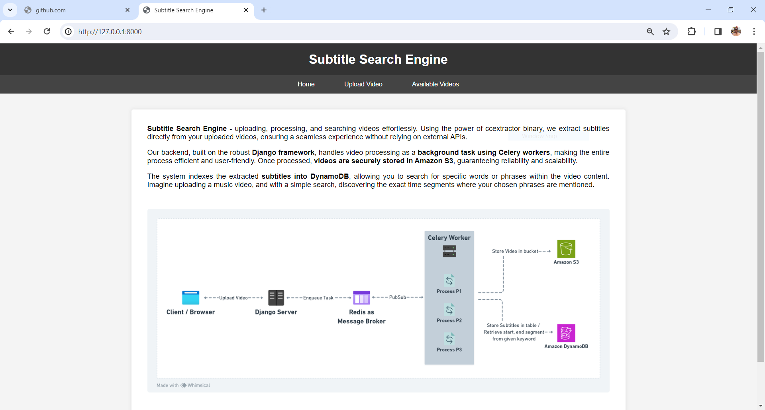765x410 pixels.
Task: Click the bold 'Django framework' text
Action: click(283, 152)
